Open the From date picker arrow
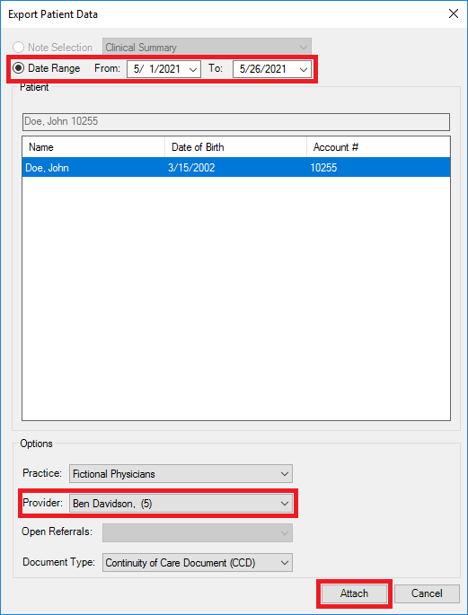The image size is (468, 615). tap(192, 69)
